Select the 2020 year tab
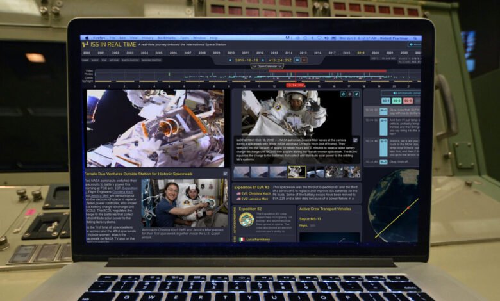The width and height of the screenshot is (500, 301). pos(375,53)
